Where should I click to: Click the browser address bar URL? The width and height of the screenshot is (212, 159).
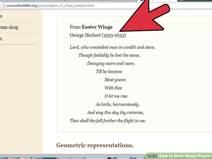pos(50,6)
